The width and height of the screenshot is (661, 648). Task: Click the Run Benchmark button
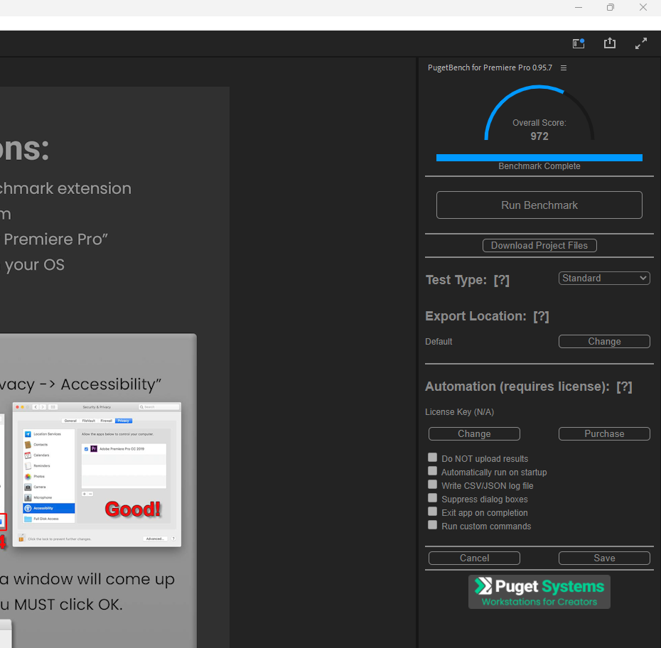[539, 205]
